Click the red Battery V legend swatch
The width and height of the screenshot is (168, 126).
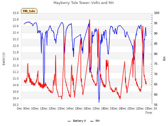[69, 121]
